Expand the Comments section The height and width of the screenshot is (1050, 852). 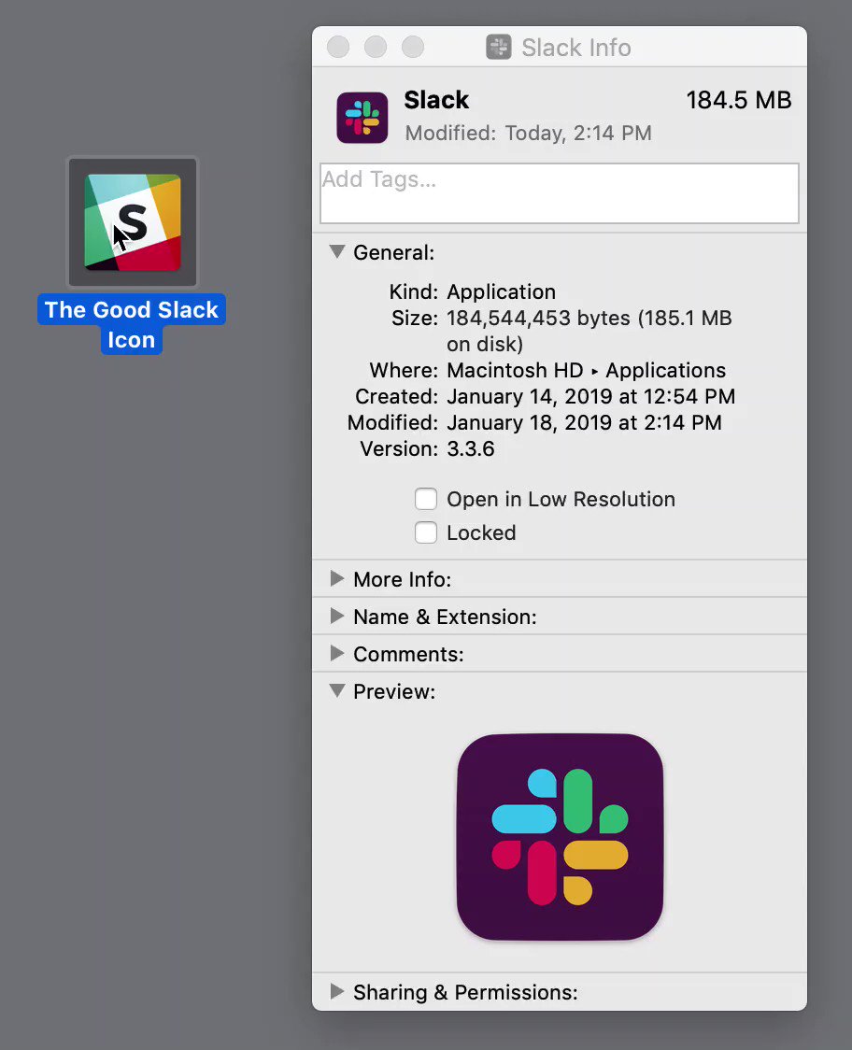pos(337,654)
